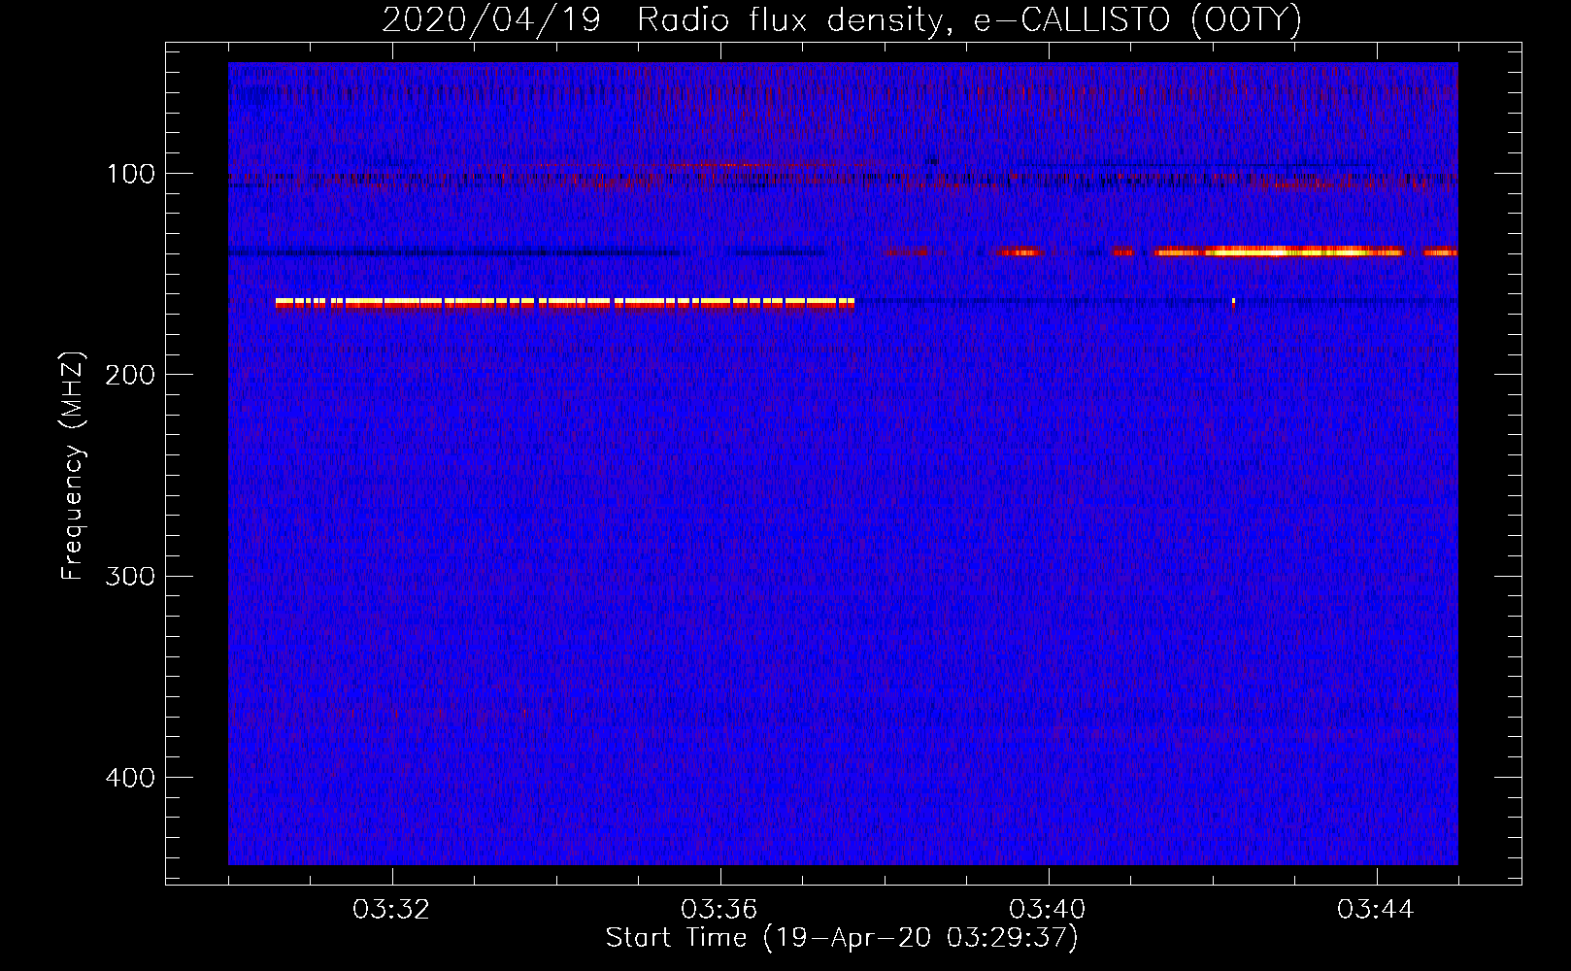Click the 200 frequency tick label

click(129, 375)
